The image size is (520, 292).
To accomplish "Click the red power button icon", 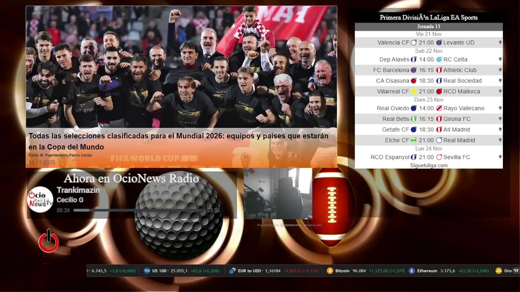I will click(49, 242).
